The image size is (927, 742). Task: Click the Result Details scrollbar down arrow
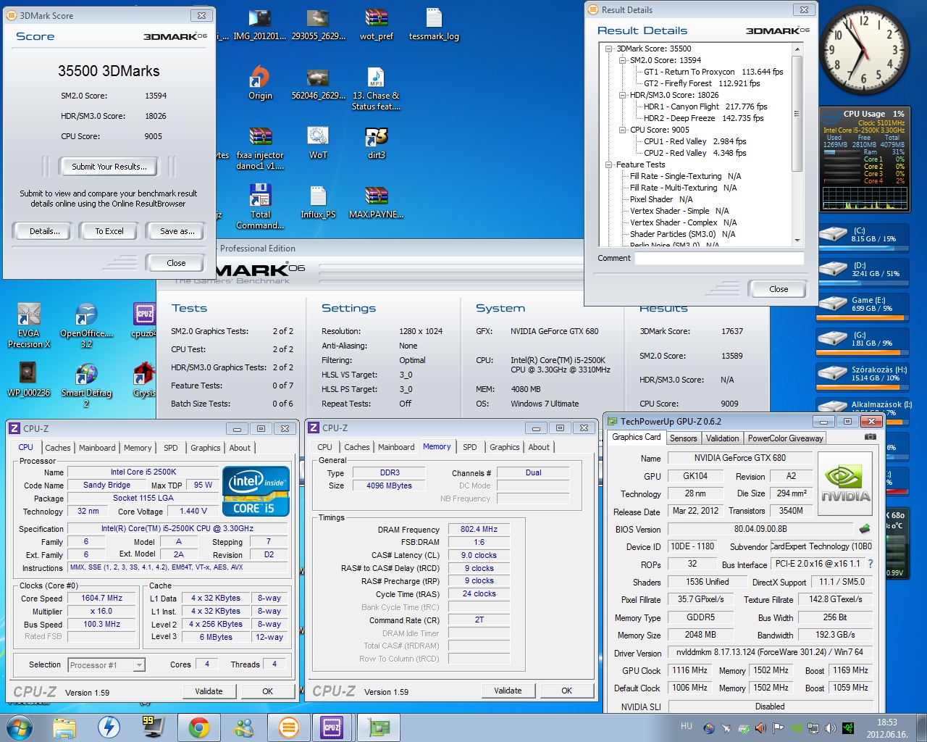click(x=797, y=241)
